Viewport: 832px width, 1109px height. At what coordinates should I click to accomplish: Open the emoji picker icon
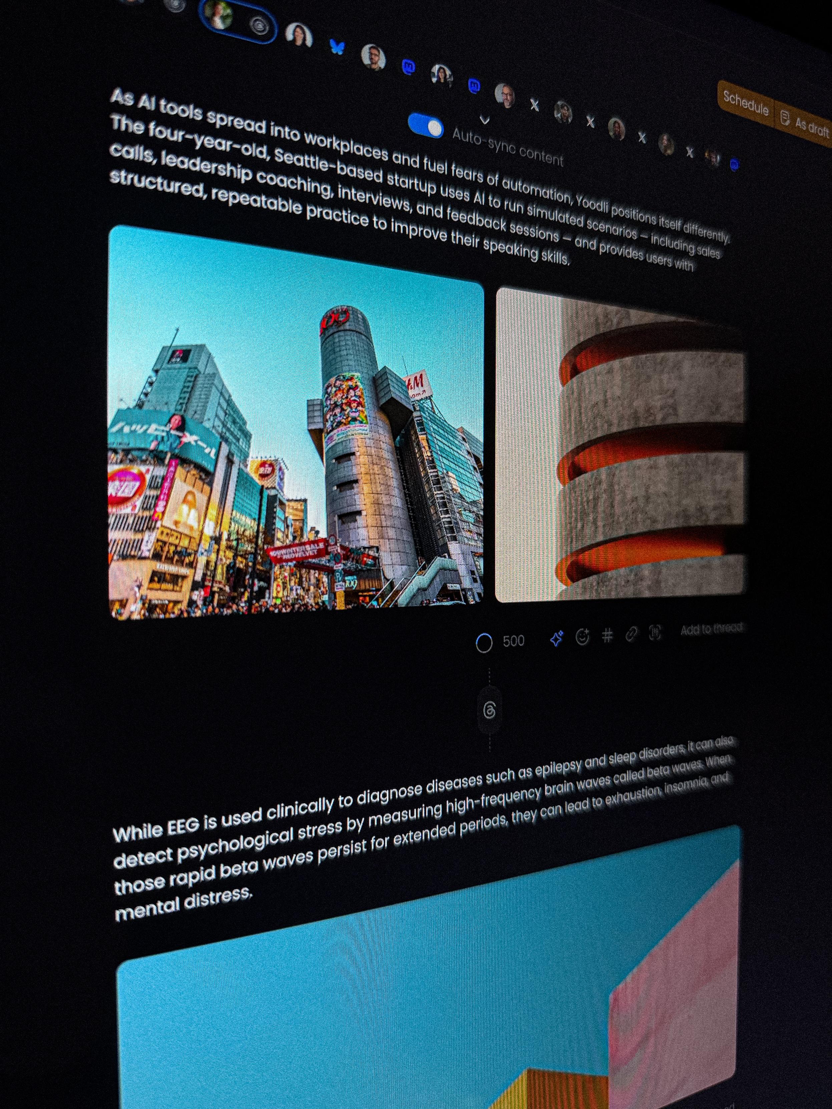[x=582, y=637]
